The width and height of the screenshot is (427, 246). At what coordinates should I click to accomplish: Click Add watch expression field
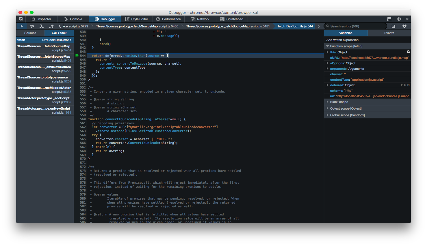(x=367, y=40)
